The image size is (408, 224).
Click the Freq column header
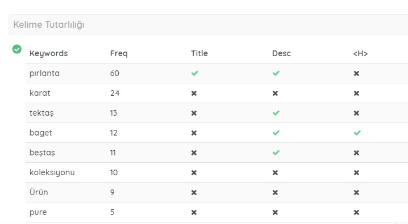pyautogui.click(x=119, y=53)
